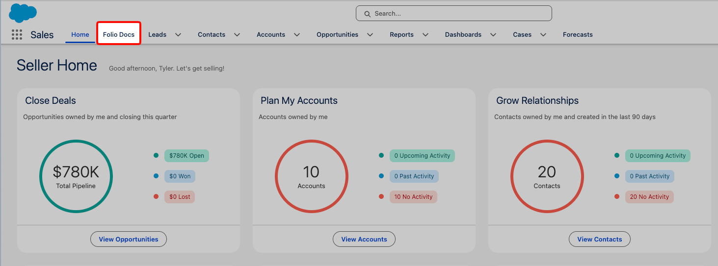Open the Forecasts tab
This screenshot has width=718, height=266.
point(578,35)
